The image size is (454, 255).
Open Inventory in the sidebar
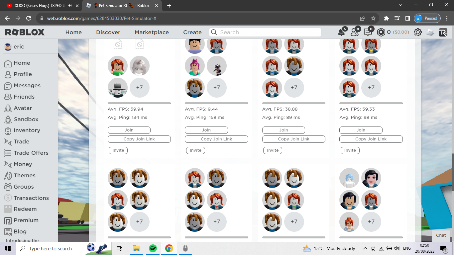click(x=27, y=130)
